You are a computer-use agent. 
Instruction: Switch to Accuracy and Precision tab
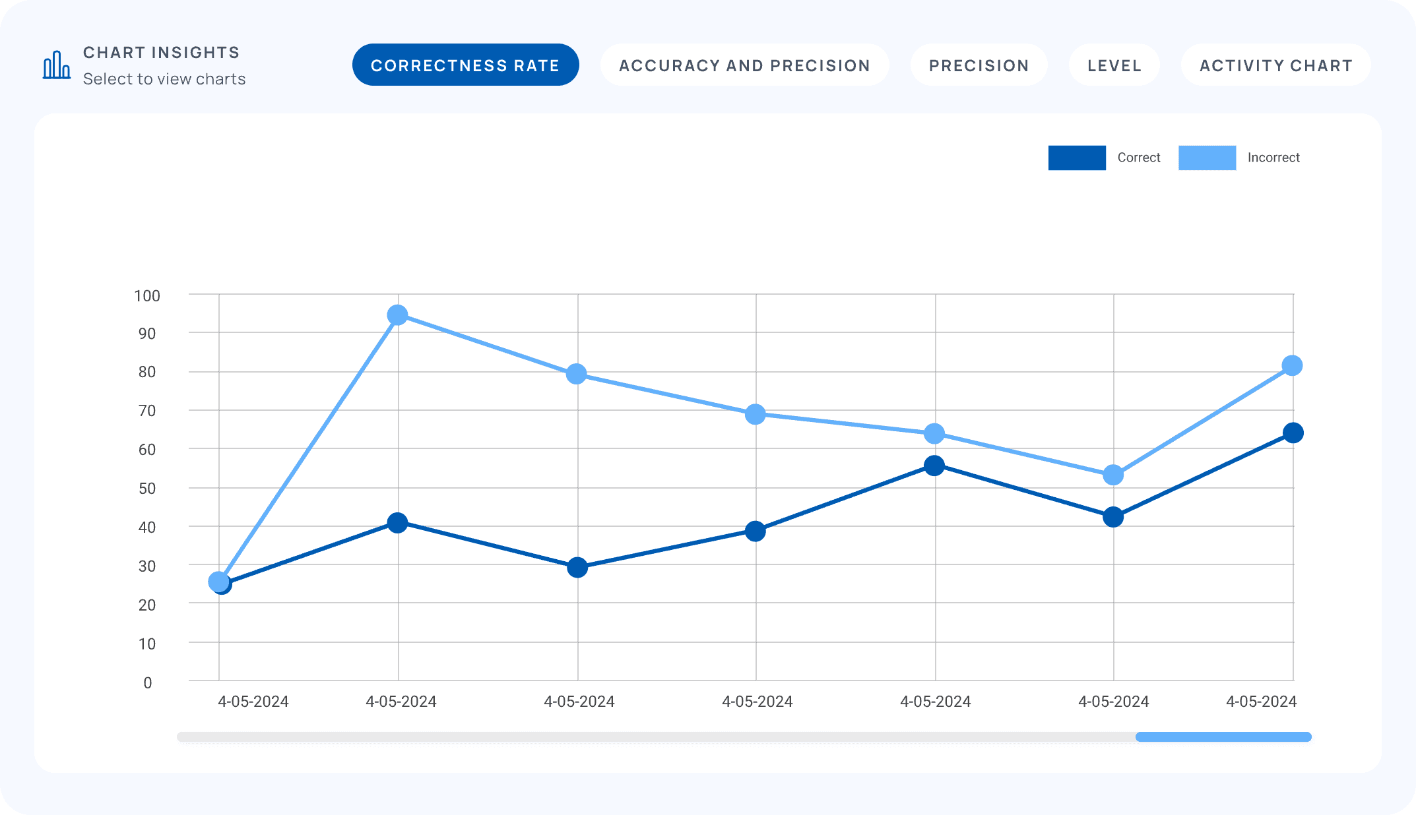744,65
